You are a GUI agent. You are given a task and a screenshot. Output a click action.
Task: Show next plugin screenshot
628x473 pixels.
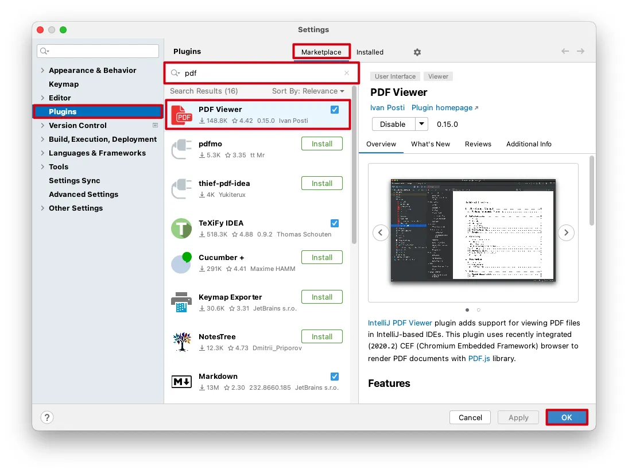[x=566, y=232]
